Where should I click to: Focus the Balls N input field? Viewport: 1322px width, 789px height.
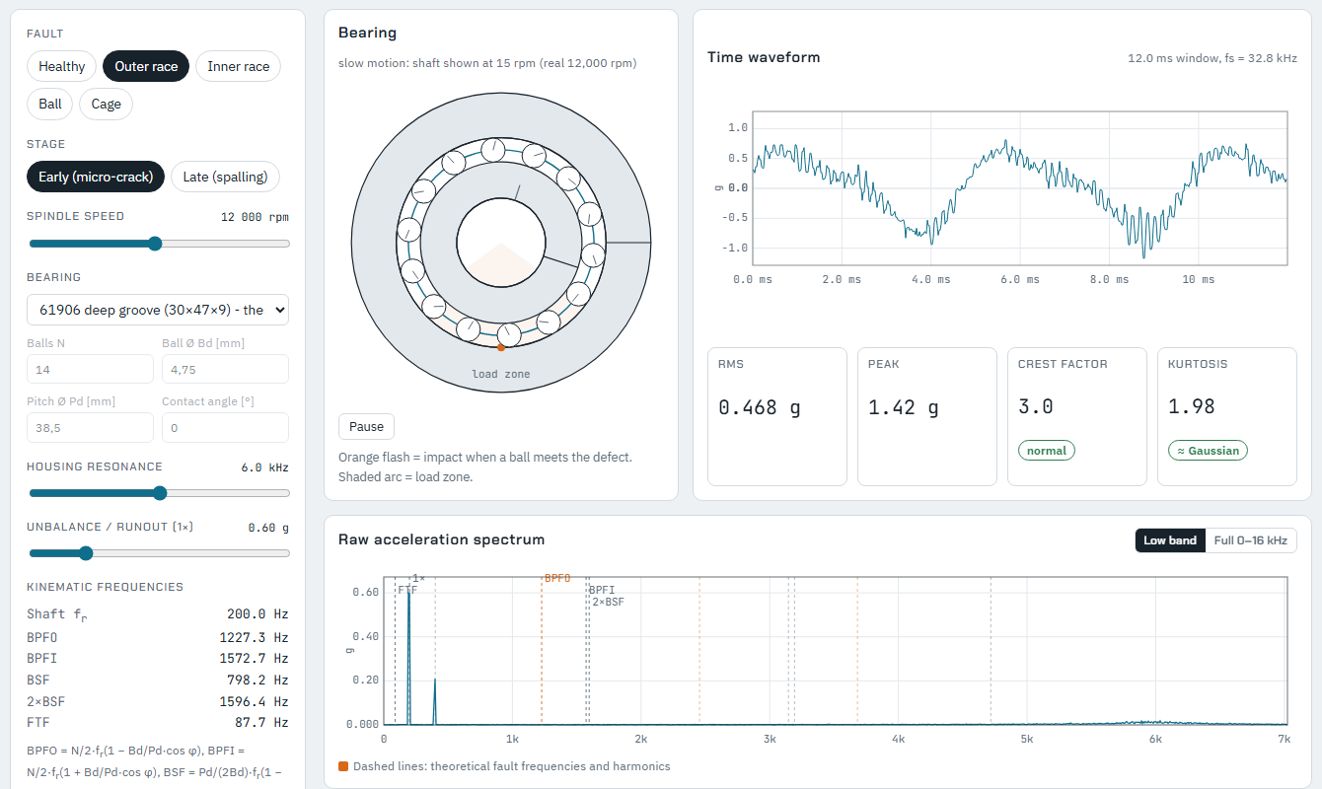pyautogui.click(x=90, y=369)
